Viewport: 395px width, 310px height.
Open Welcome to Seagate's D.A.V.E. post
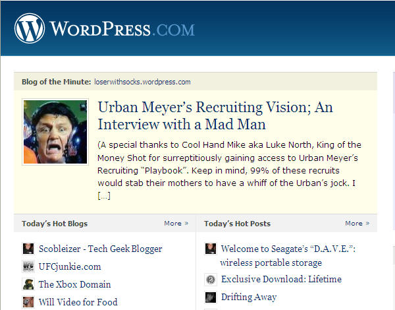click(x=288, y=256)
